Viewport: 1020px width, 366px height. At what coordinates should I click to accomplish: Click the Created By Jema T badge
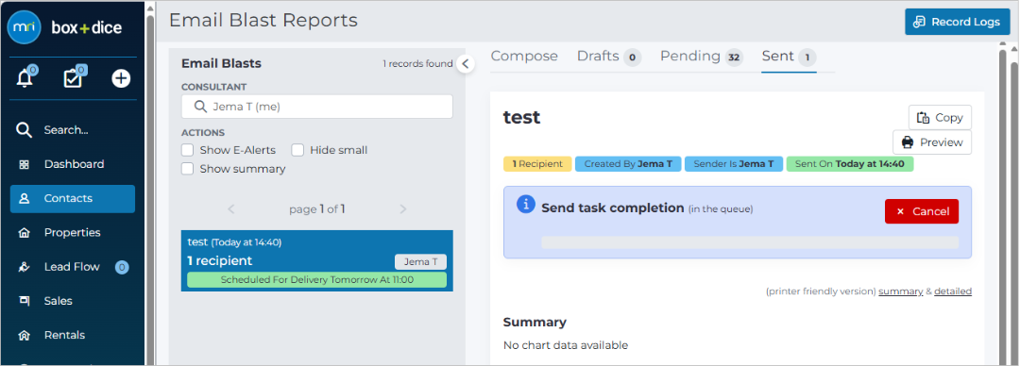click(x=628, y=164)
